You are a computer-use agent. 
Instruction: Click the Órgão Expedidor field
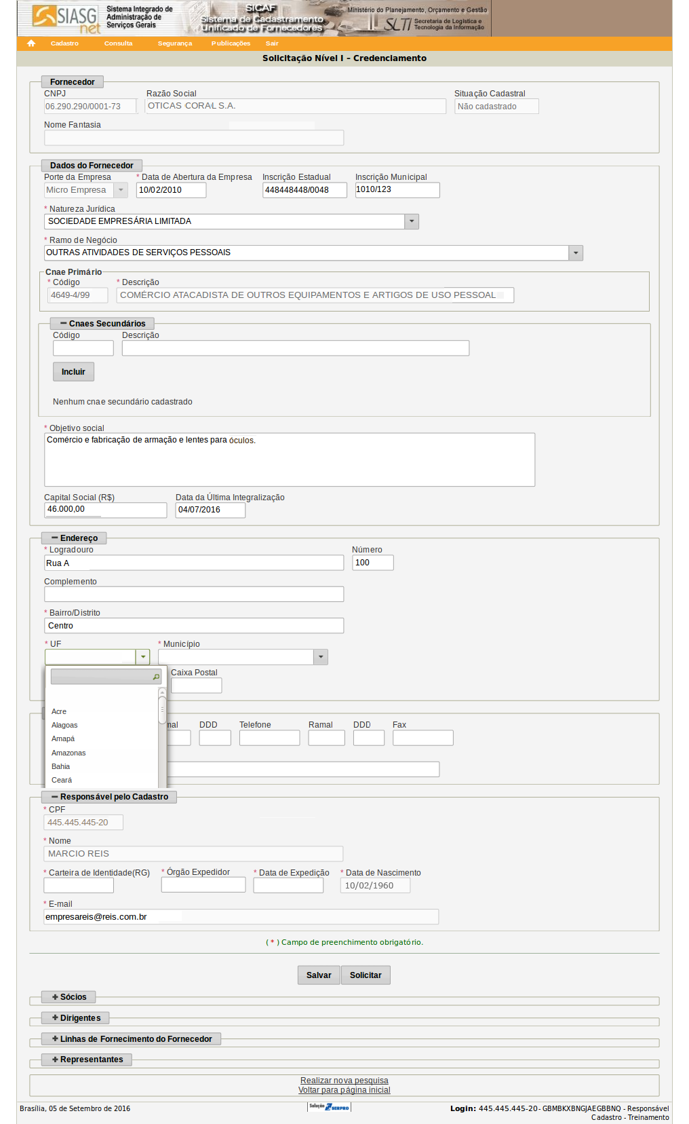203,884
